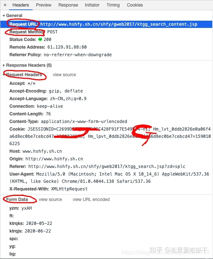Viewport: 213px width, 259px height.
Task: Select the Headers tab
Action: coord(21,5)
